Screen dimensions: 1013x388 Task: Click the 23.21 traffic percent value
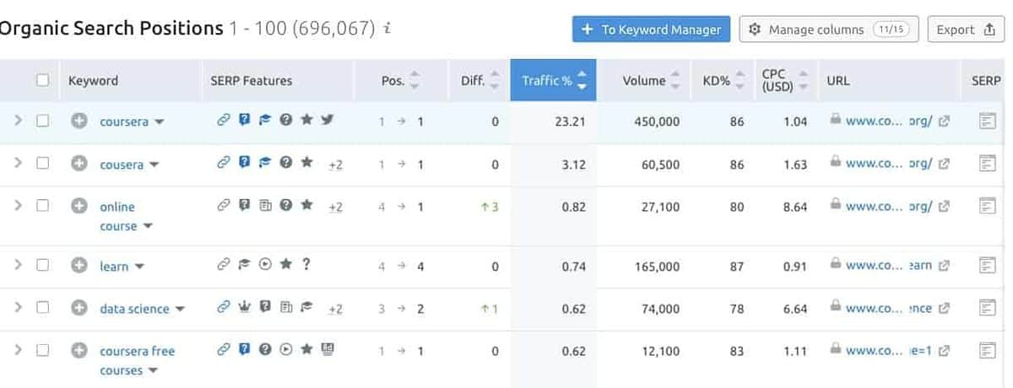tap(571, 121)
